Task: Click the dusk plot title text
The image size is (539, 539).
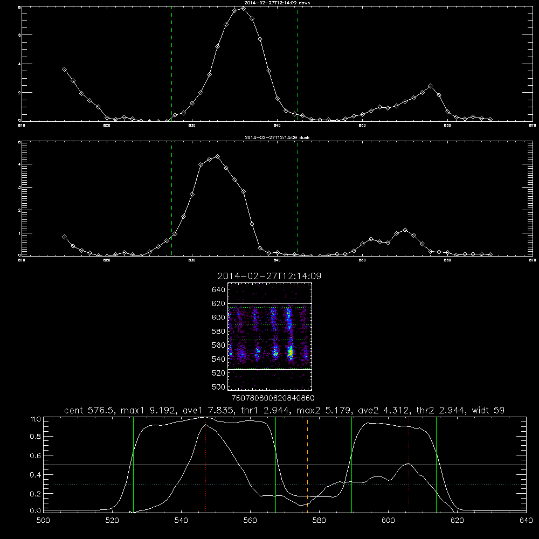Action: [x=277, y=137]
